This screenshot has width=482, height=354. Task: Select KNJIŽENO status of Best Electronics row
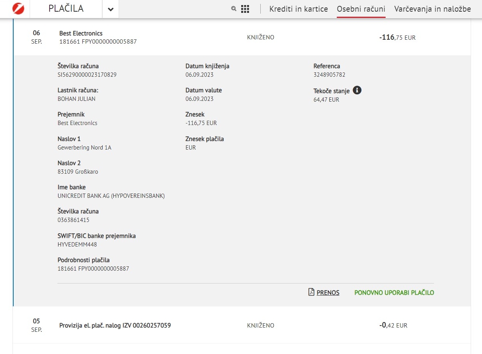(x=261, y=37)
